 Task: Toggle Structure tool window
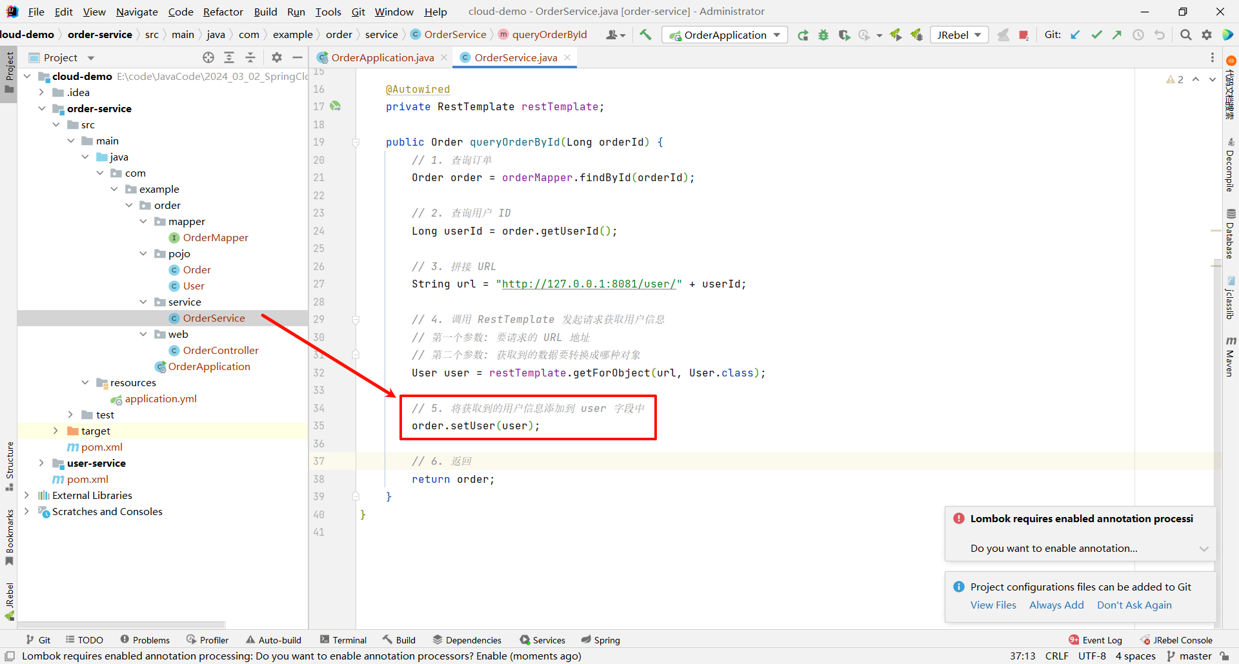pyautogui.click(x=9, y=466)
